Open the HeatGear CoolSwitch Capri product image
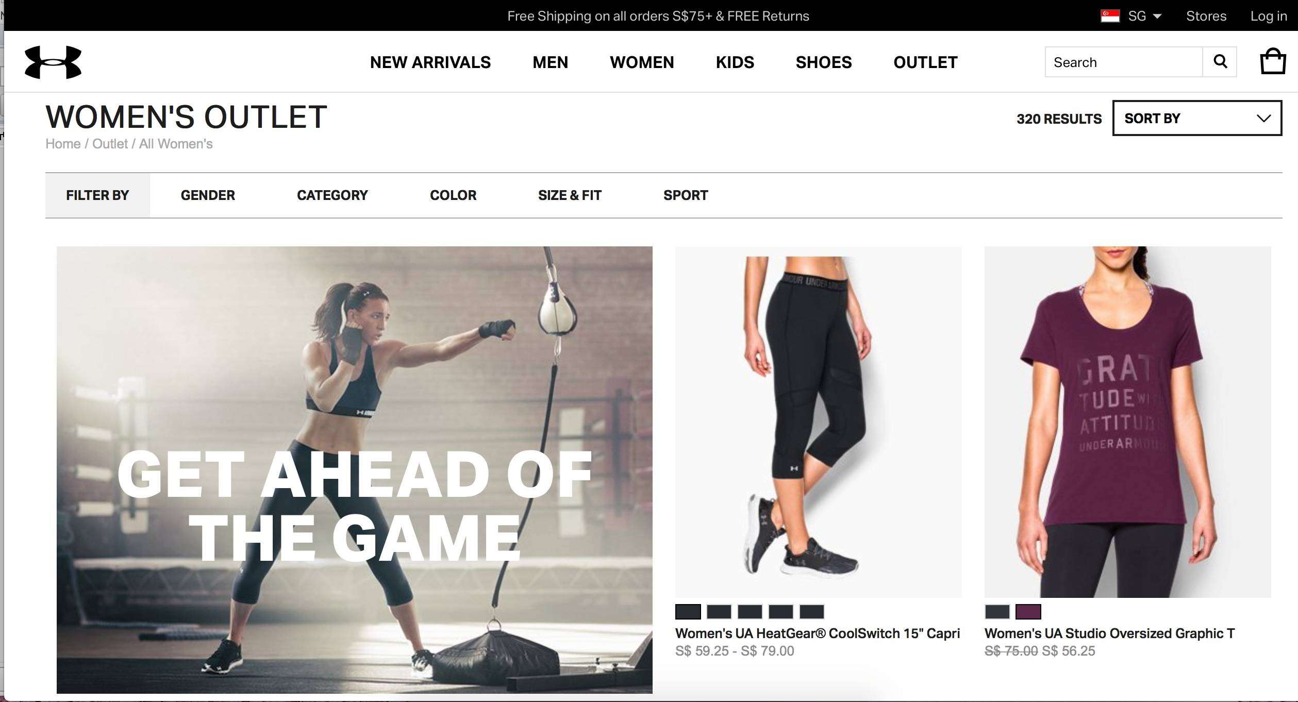The image size is (1298, 702). 818,422
